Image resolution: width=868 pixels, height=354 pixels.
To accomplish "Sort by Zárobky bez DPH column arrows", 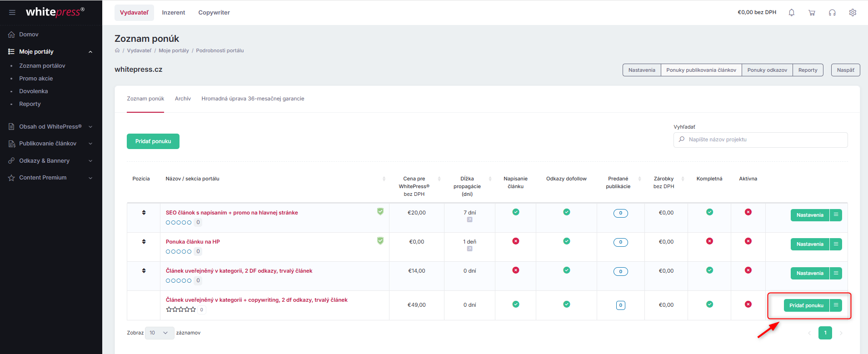I will (x=683, y=179).
